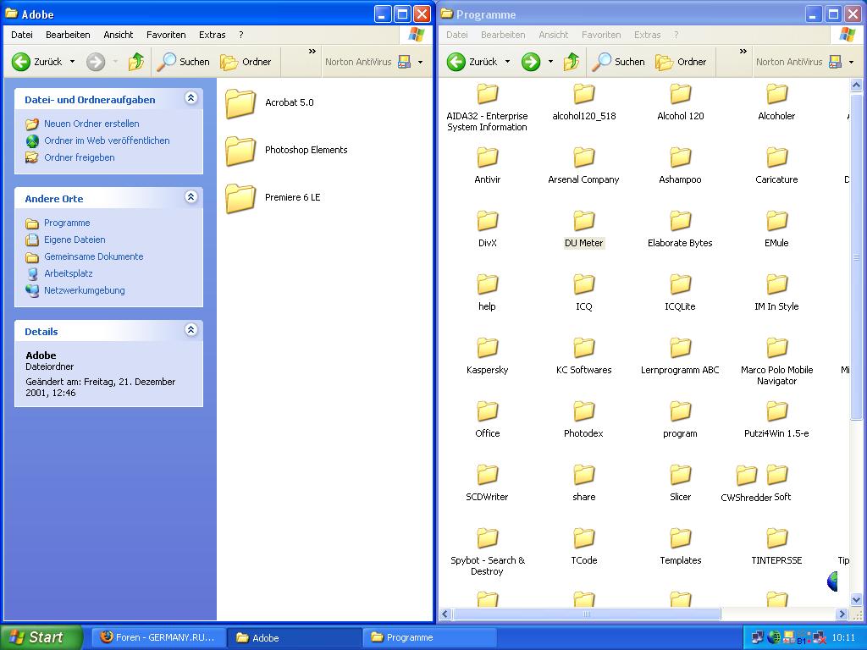Expand toolbar overflow chevron in Adobe window
The height and width of the screenshot is (650, 867).
[312, 52]
